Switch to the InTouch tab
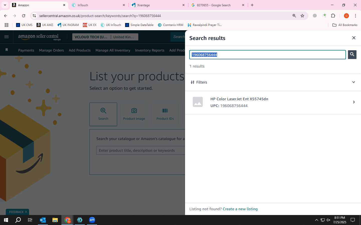 pyautogui.click(x=99, y=5)
